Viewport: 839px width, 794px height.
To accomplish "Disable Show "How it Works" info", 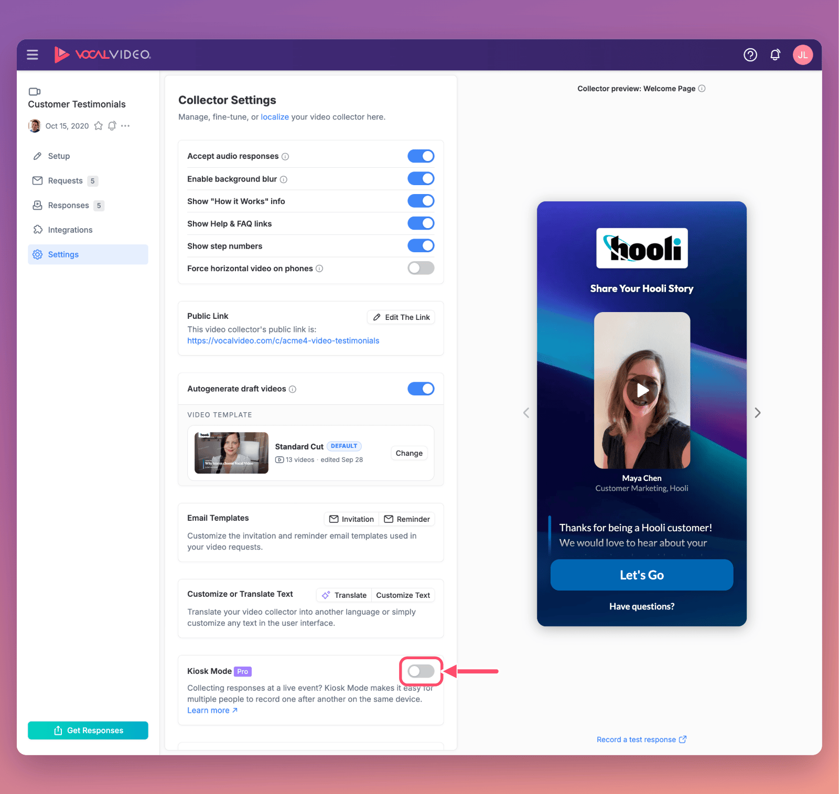I will (421, 201).
